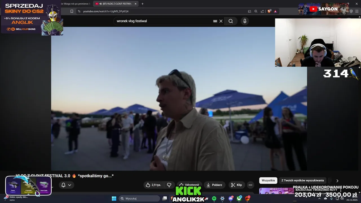Open the EA app on taskbar
The image size is (361, 203).
click(247, 198)
